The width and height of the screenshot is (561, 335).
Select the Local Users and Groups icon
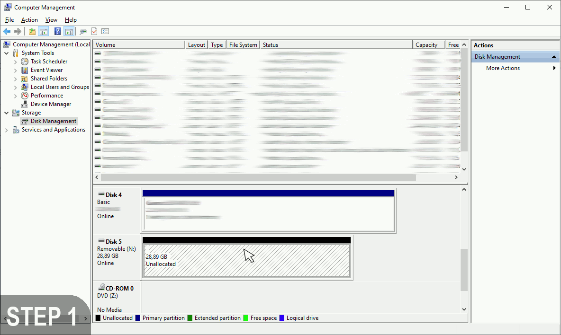coord(24,87)
